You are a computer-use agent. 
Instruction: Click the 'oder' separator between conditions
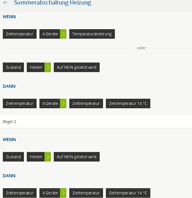(x=141, y=48)
